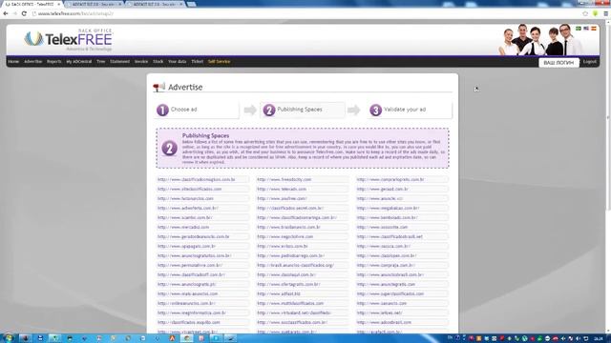The image size is (611, 343).
Task: Open the adfast.biz link
Action: pyautogui.click(x=279, y=293)
